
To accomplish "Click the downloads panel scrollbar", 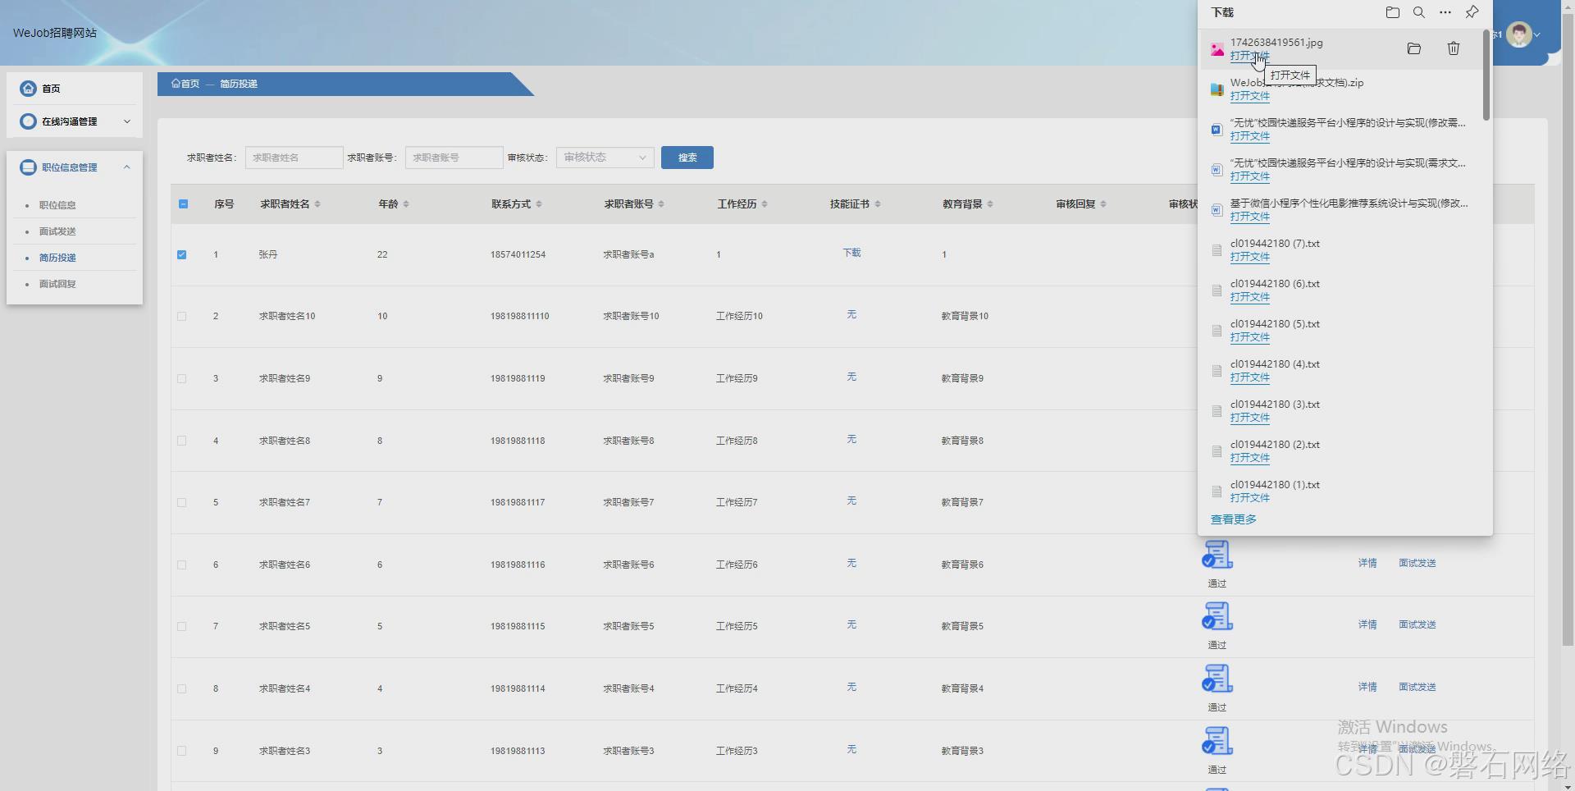I will 1486,75.
